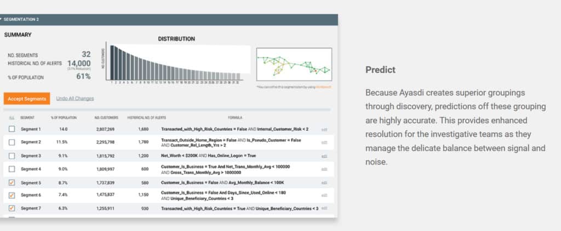Edit the Segment 6 formula
Image resolution: width=561 pixels, height=231 pixels.
click(324, 195)
